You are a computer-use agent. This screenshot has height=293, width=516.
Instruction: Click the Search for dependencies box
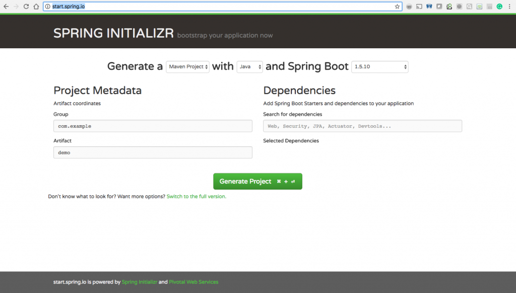(x=362, y=126)
